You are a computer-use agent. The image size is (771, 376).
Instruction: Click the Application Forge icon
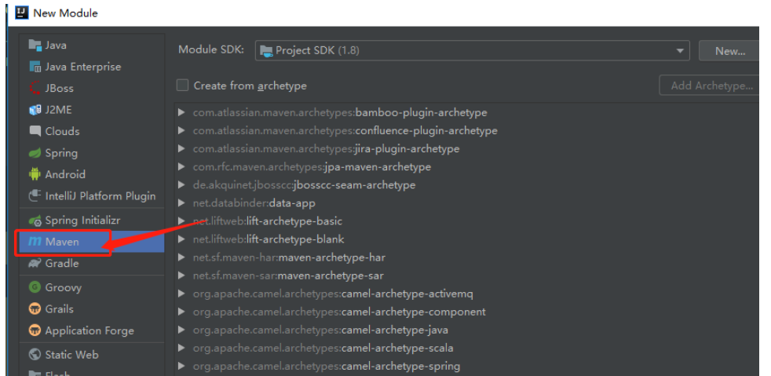click(x=35, y=330)
